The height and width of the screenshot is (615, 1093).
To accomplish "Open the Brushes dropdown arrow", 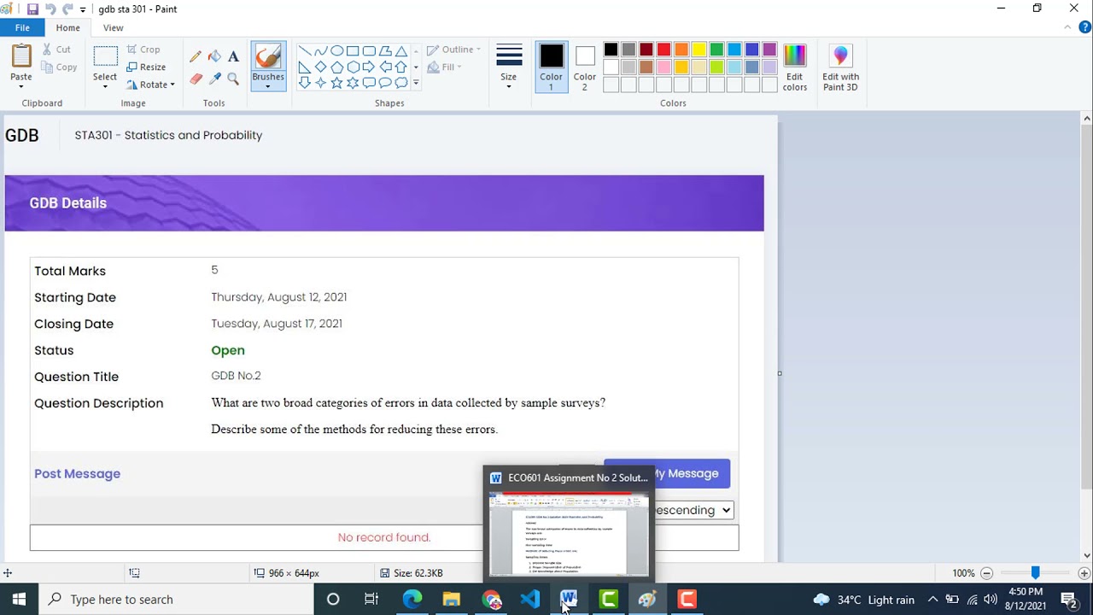I will 267,86.
